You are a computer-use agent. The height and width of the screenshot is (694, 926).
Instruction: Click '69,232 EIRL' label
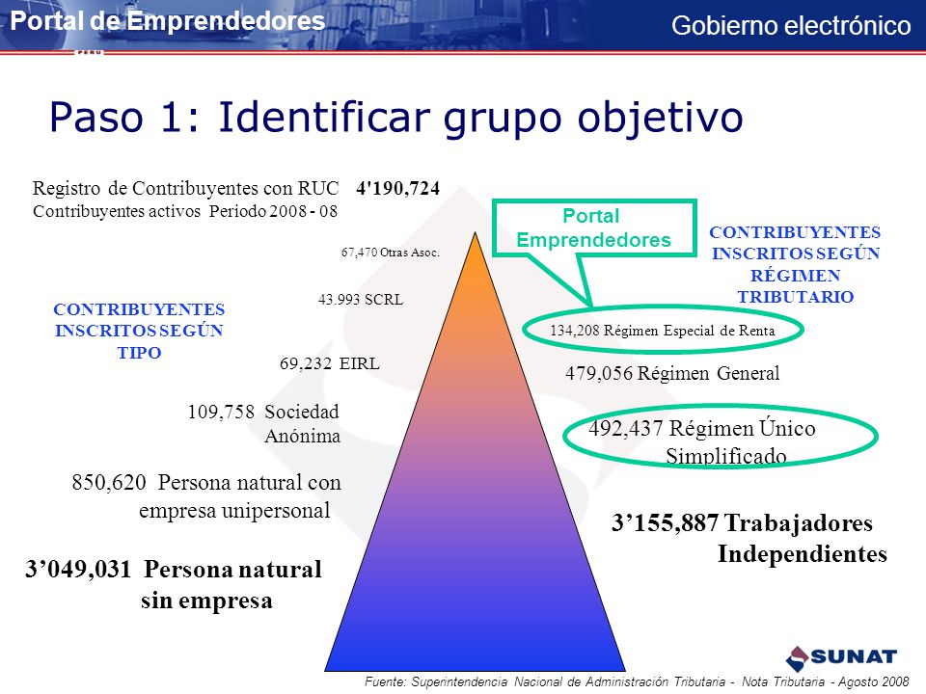pyautogui.click(x=330, y=363)
